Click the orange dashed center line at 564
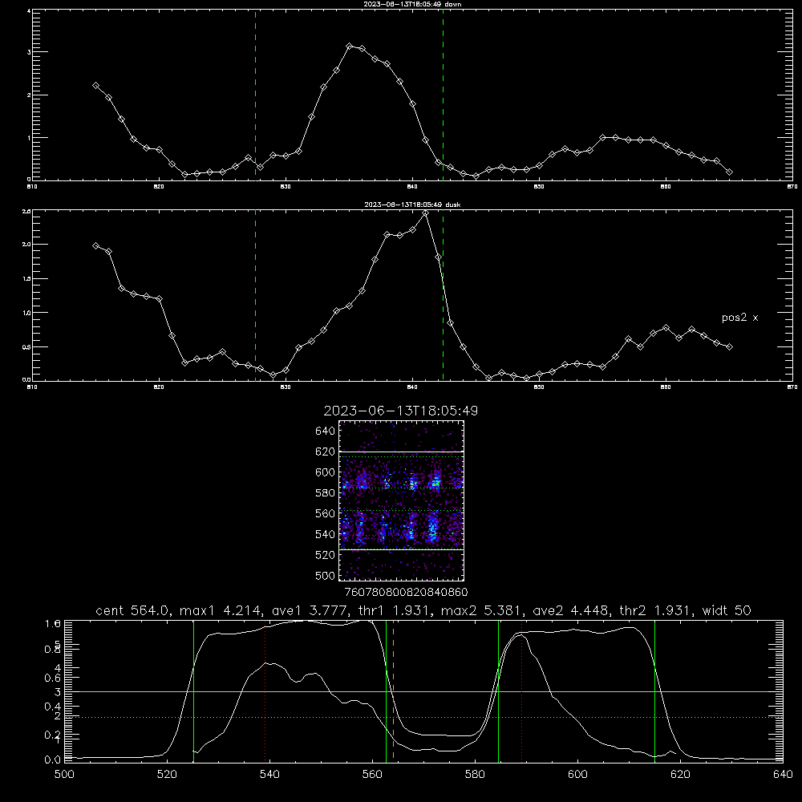 pyautogui.click(x=393, y=691)
